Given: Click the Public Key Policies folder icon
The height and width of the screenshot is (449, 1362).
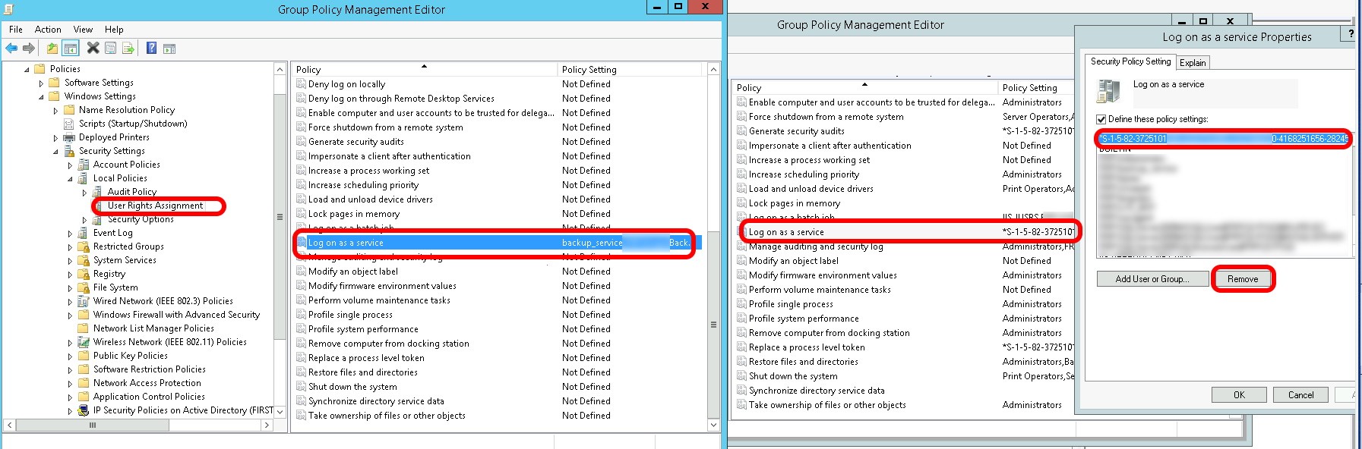Looking at the screenshot, I should (83, 356).
